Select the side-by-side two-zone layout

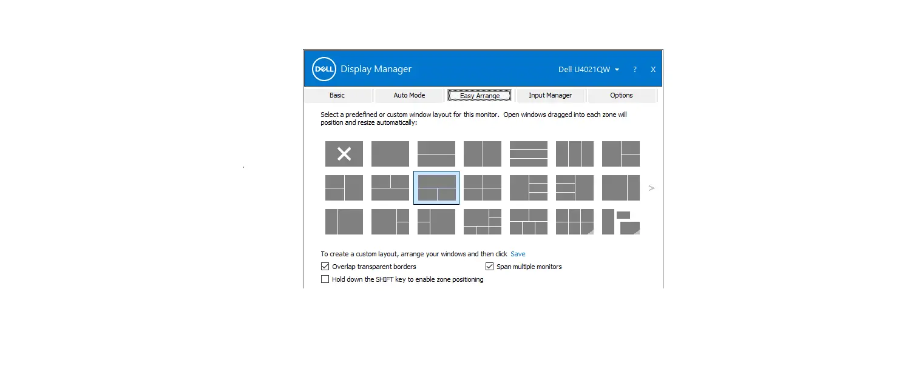[x=482, y=154]
